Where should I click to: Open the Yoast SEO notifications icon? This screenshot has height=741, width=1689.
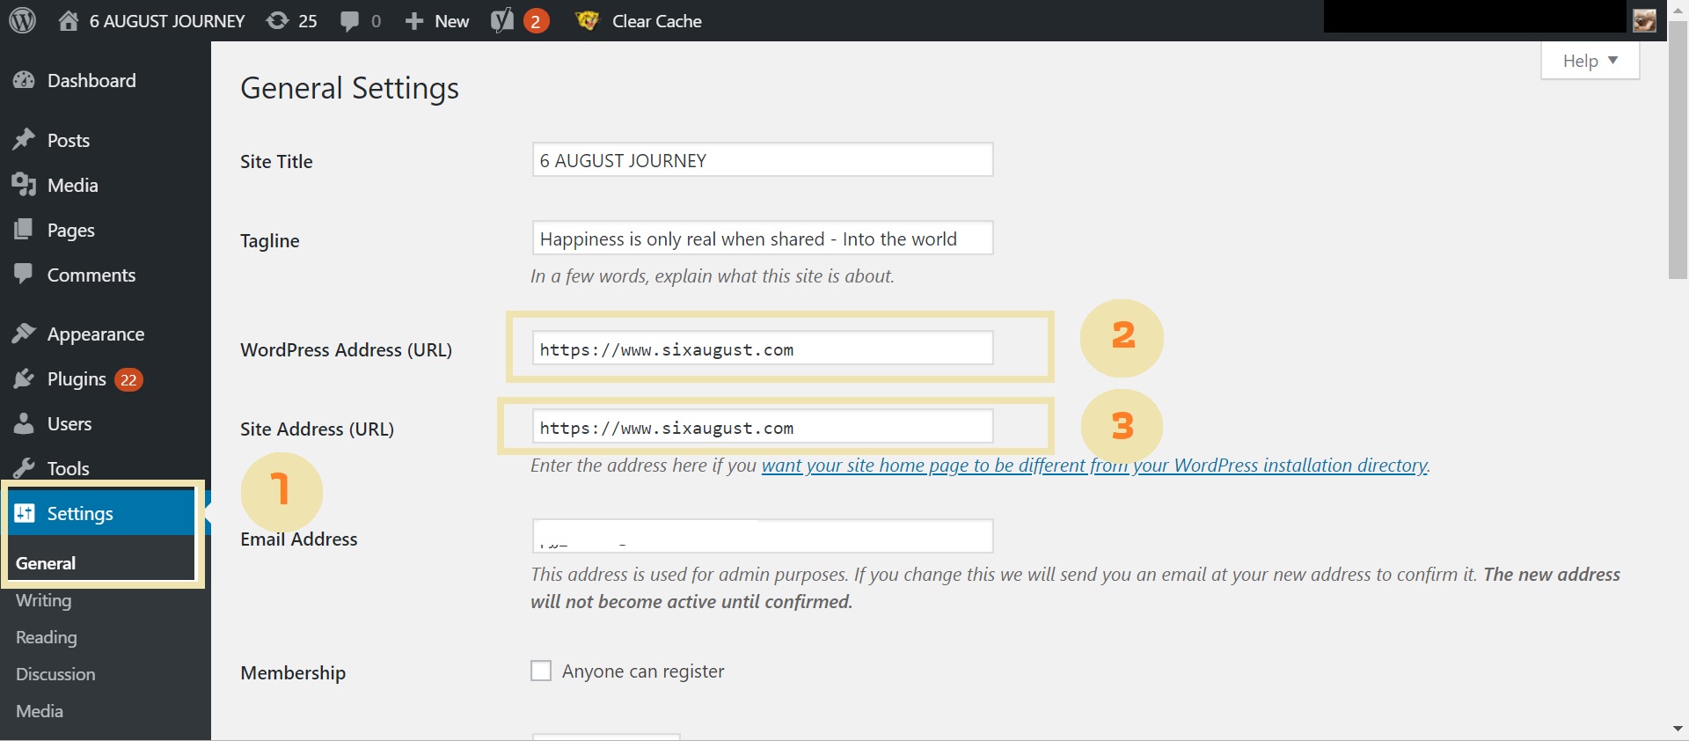pyautogui.click(x=502, y=20)
